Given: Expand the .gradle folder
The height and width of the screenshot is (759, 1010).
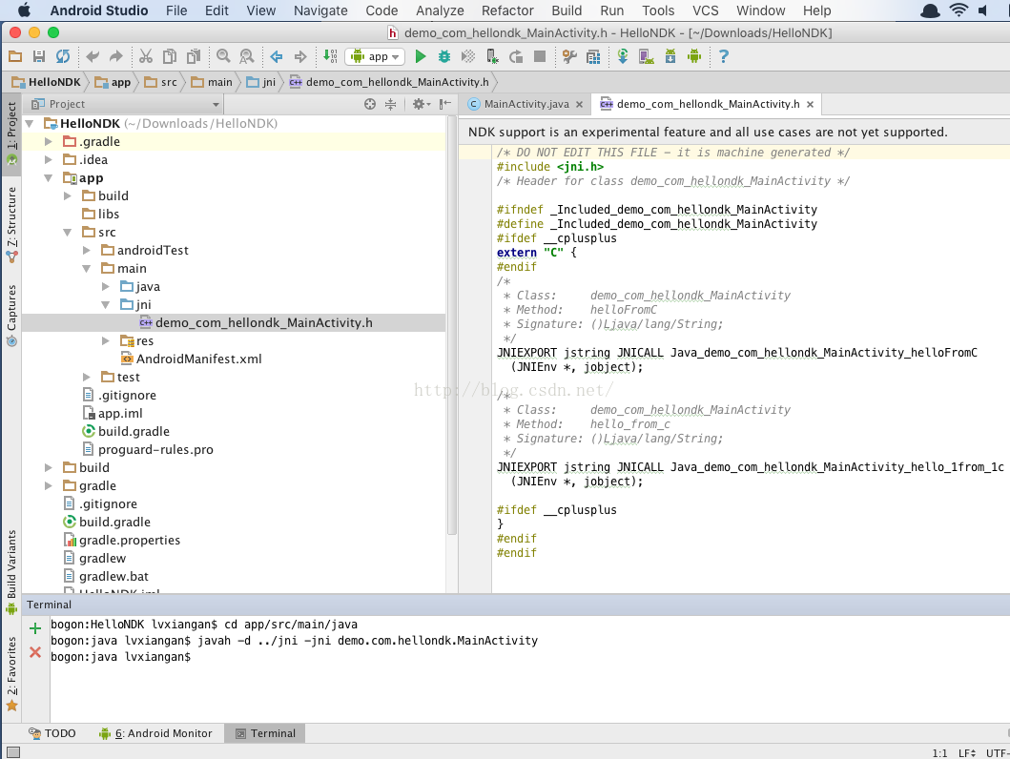Looking at the screenshot, I should [49, 141].
